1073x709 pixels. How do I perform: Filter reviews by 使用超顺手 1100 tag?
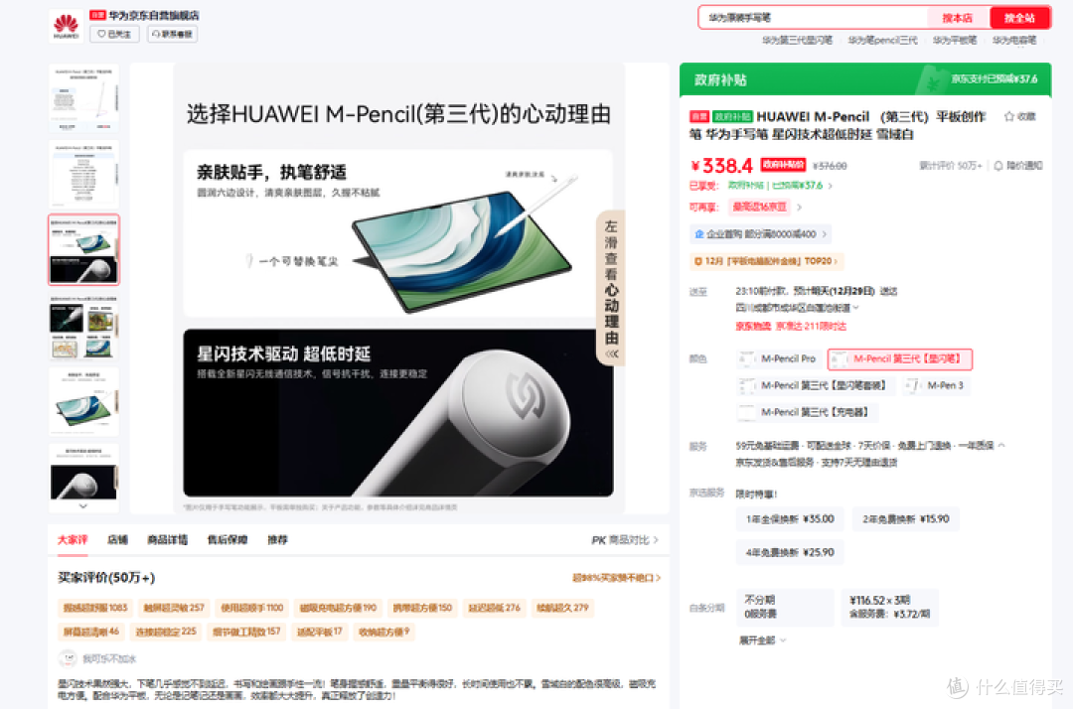(251, 608)
